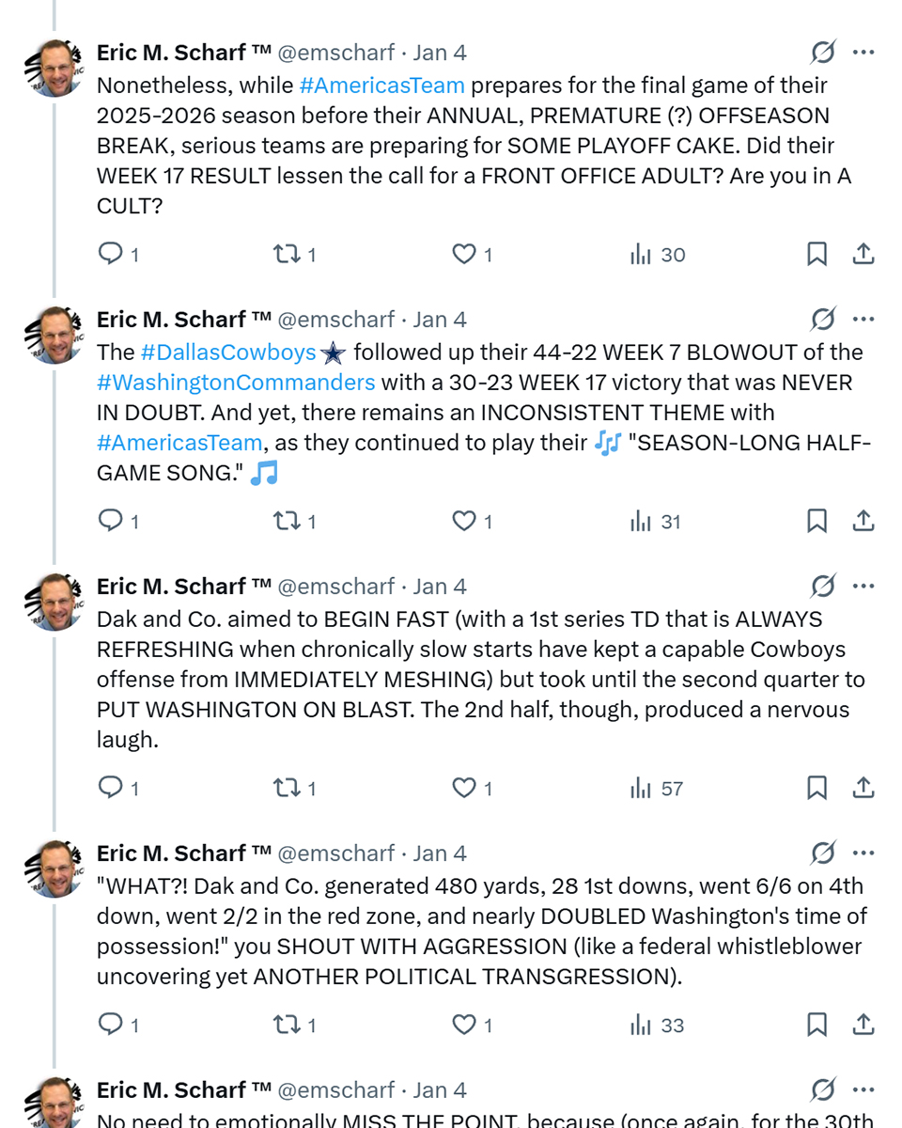Like the playoff cake tweet
Screen dimensions: 902x1128
click(x=464, y=254)
